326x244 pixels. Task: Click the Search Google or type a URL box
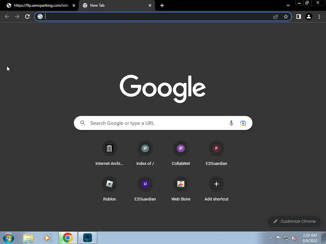tap(163, 123)
